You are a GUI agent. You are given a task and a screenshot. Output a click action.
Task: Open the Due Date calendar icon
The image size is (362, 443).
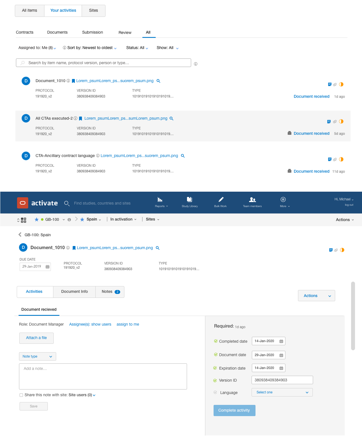click(48, 267)
